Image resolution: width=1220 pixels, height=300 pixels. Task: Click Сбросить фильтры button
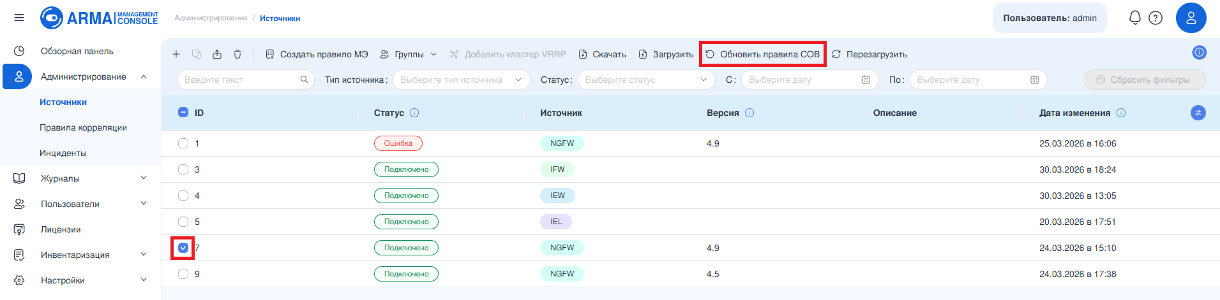1145,80
